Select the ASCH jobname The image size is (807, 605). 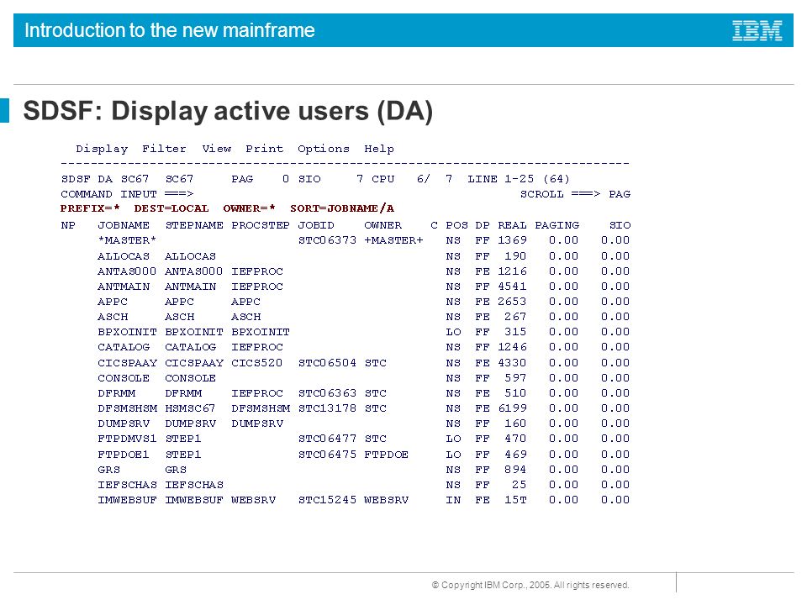click(x=113, y=317)
